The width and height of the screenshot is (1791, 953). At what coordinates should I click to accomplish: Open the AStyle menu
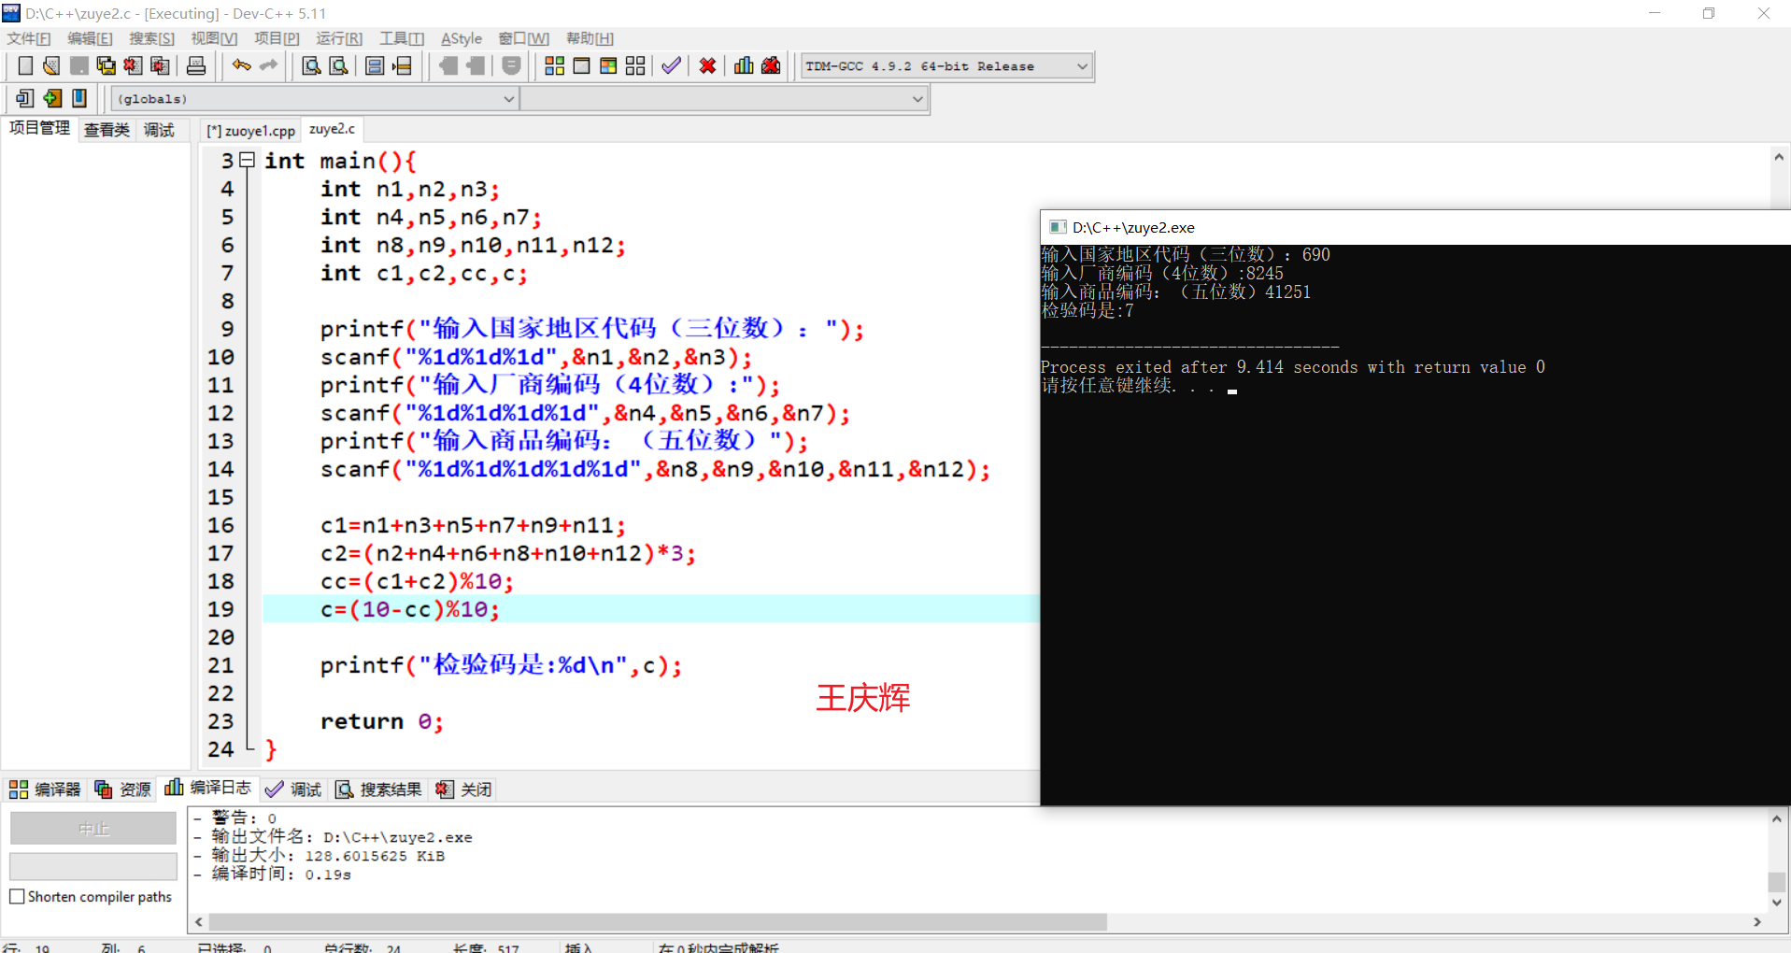(462, 38)
